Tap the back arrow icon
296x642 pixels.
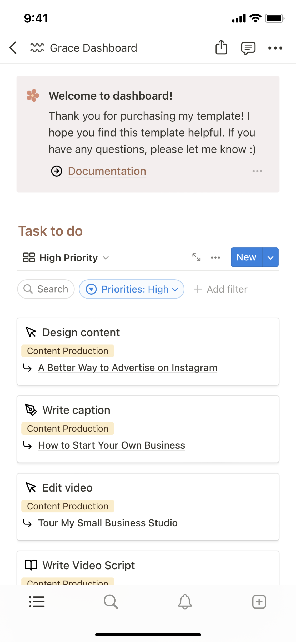pyautogui.click(x=13, y=48)
